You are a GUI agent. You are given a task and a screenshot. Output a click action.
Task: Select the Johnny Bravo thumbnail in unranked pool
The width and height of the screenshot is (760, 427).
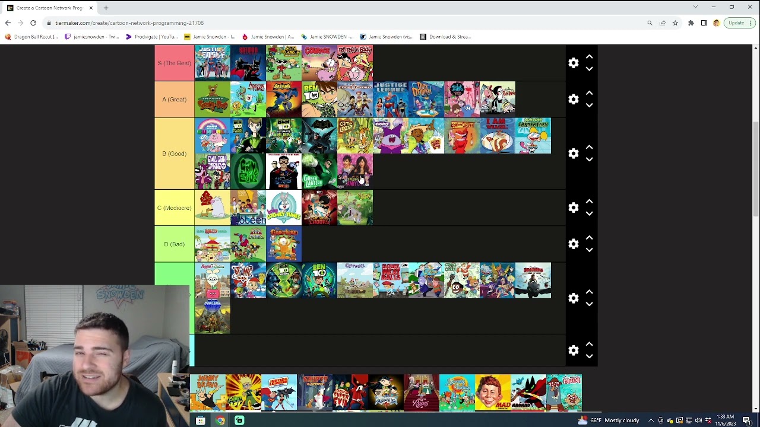point(208,392)
